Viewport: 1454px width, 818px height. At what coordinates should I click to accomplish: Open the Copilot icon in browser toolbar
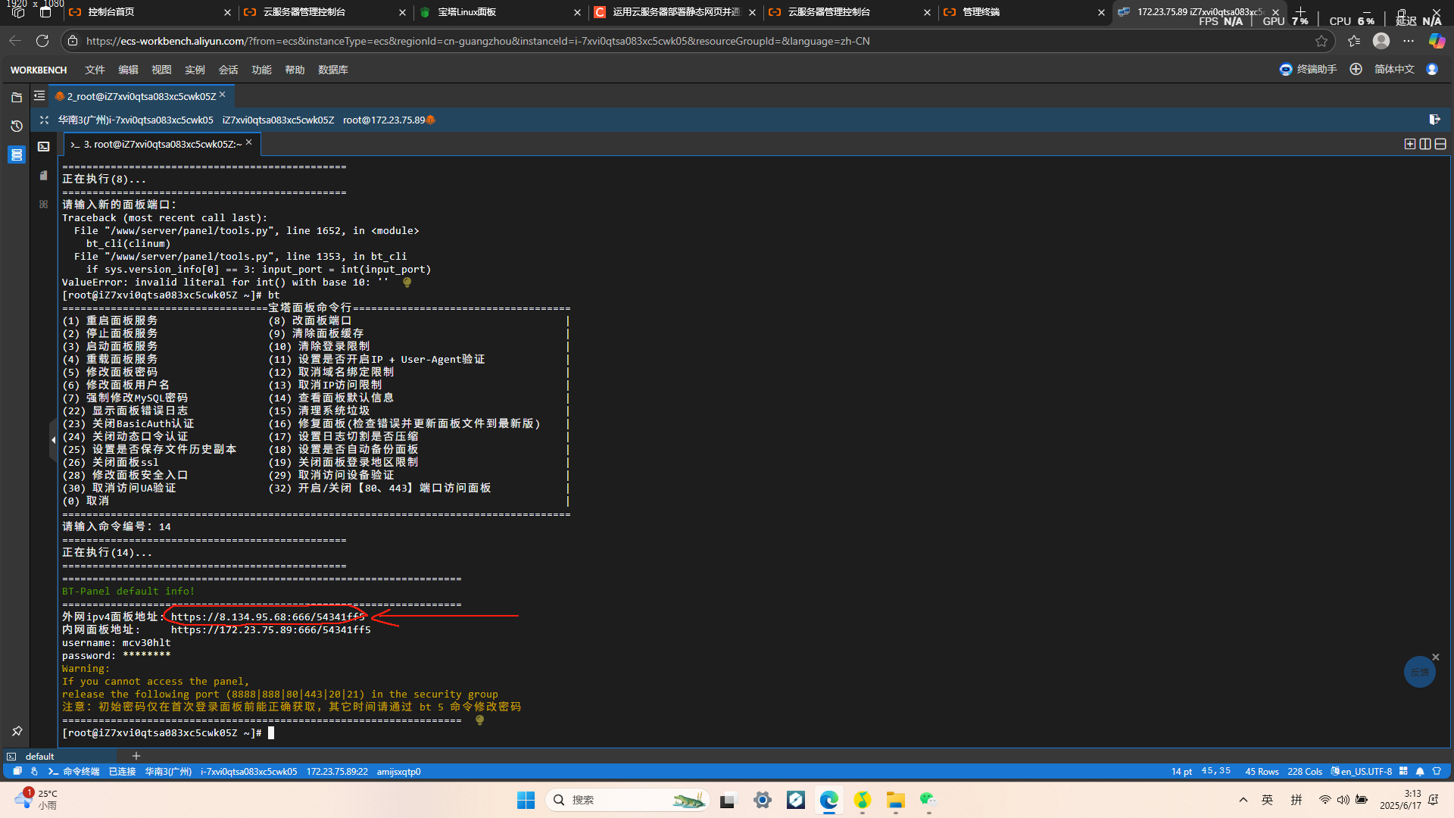tap(1437, 41)
